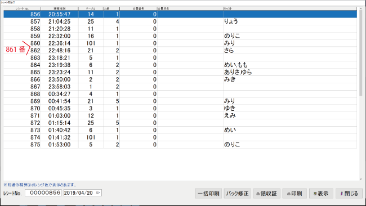Click the cast name さら
This screenshot has height=206, width=366.
click(229, 51)
